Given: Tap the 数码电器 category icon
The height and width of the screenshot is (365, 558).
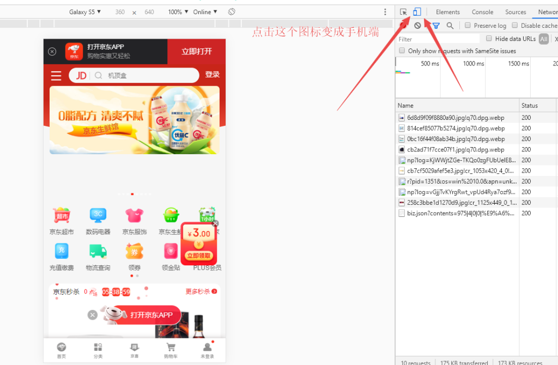Looking at the screenshot, I should click(98, 215).
